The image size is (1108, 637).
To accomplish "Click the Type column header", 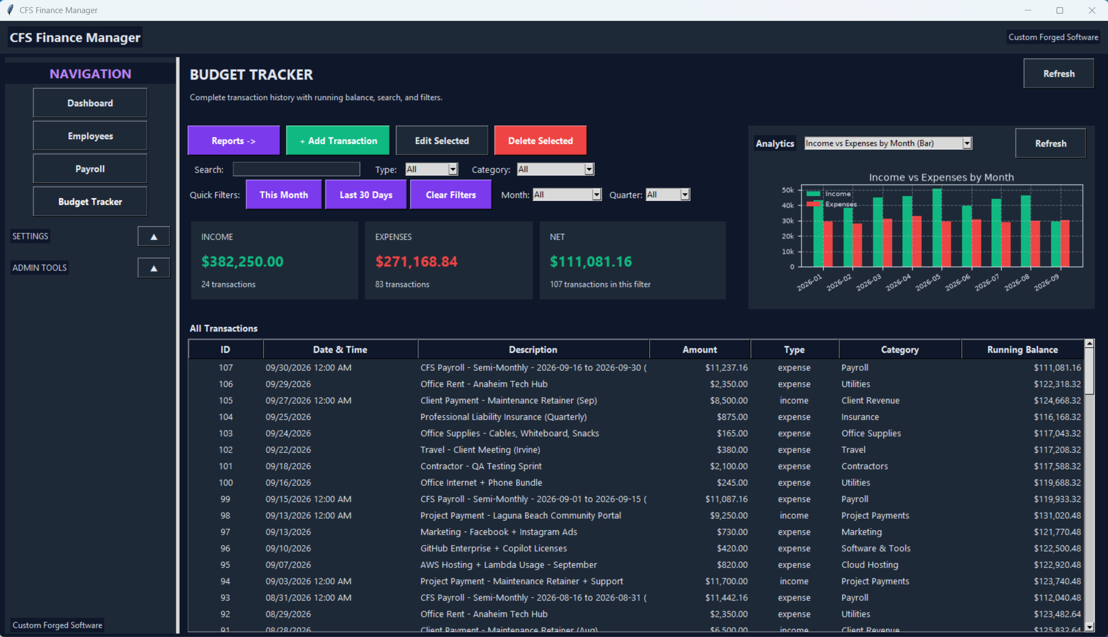I will (794, 349).
